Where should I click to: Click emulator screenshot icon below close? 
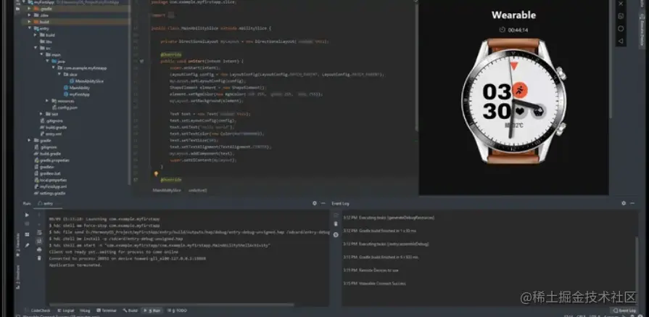[x=621, y=16]
